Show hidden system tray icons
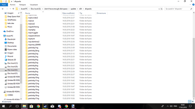 tap(168, 106)
